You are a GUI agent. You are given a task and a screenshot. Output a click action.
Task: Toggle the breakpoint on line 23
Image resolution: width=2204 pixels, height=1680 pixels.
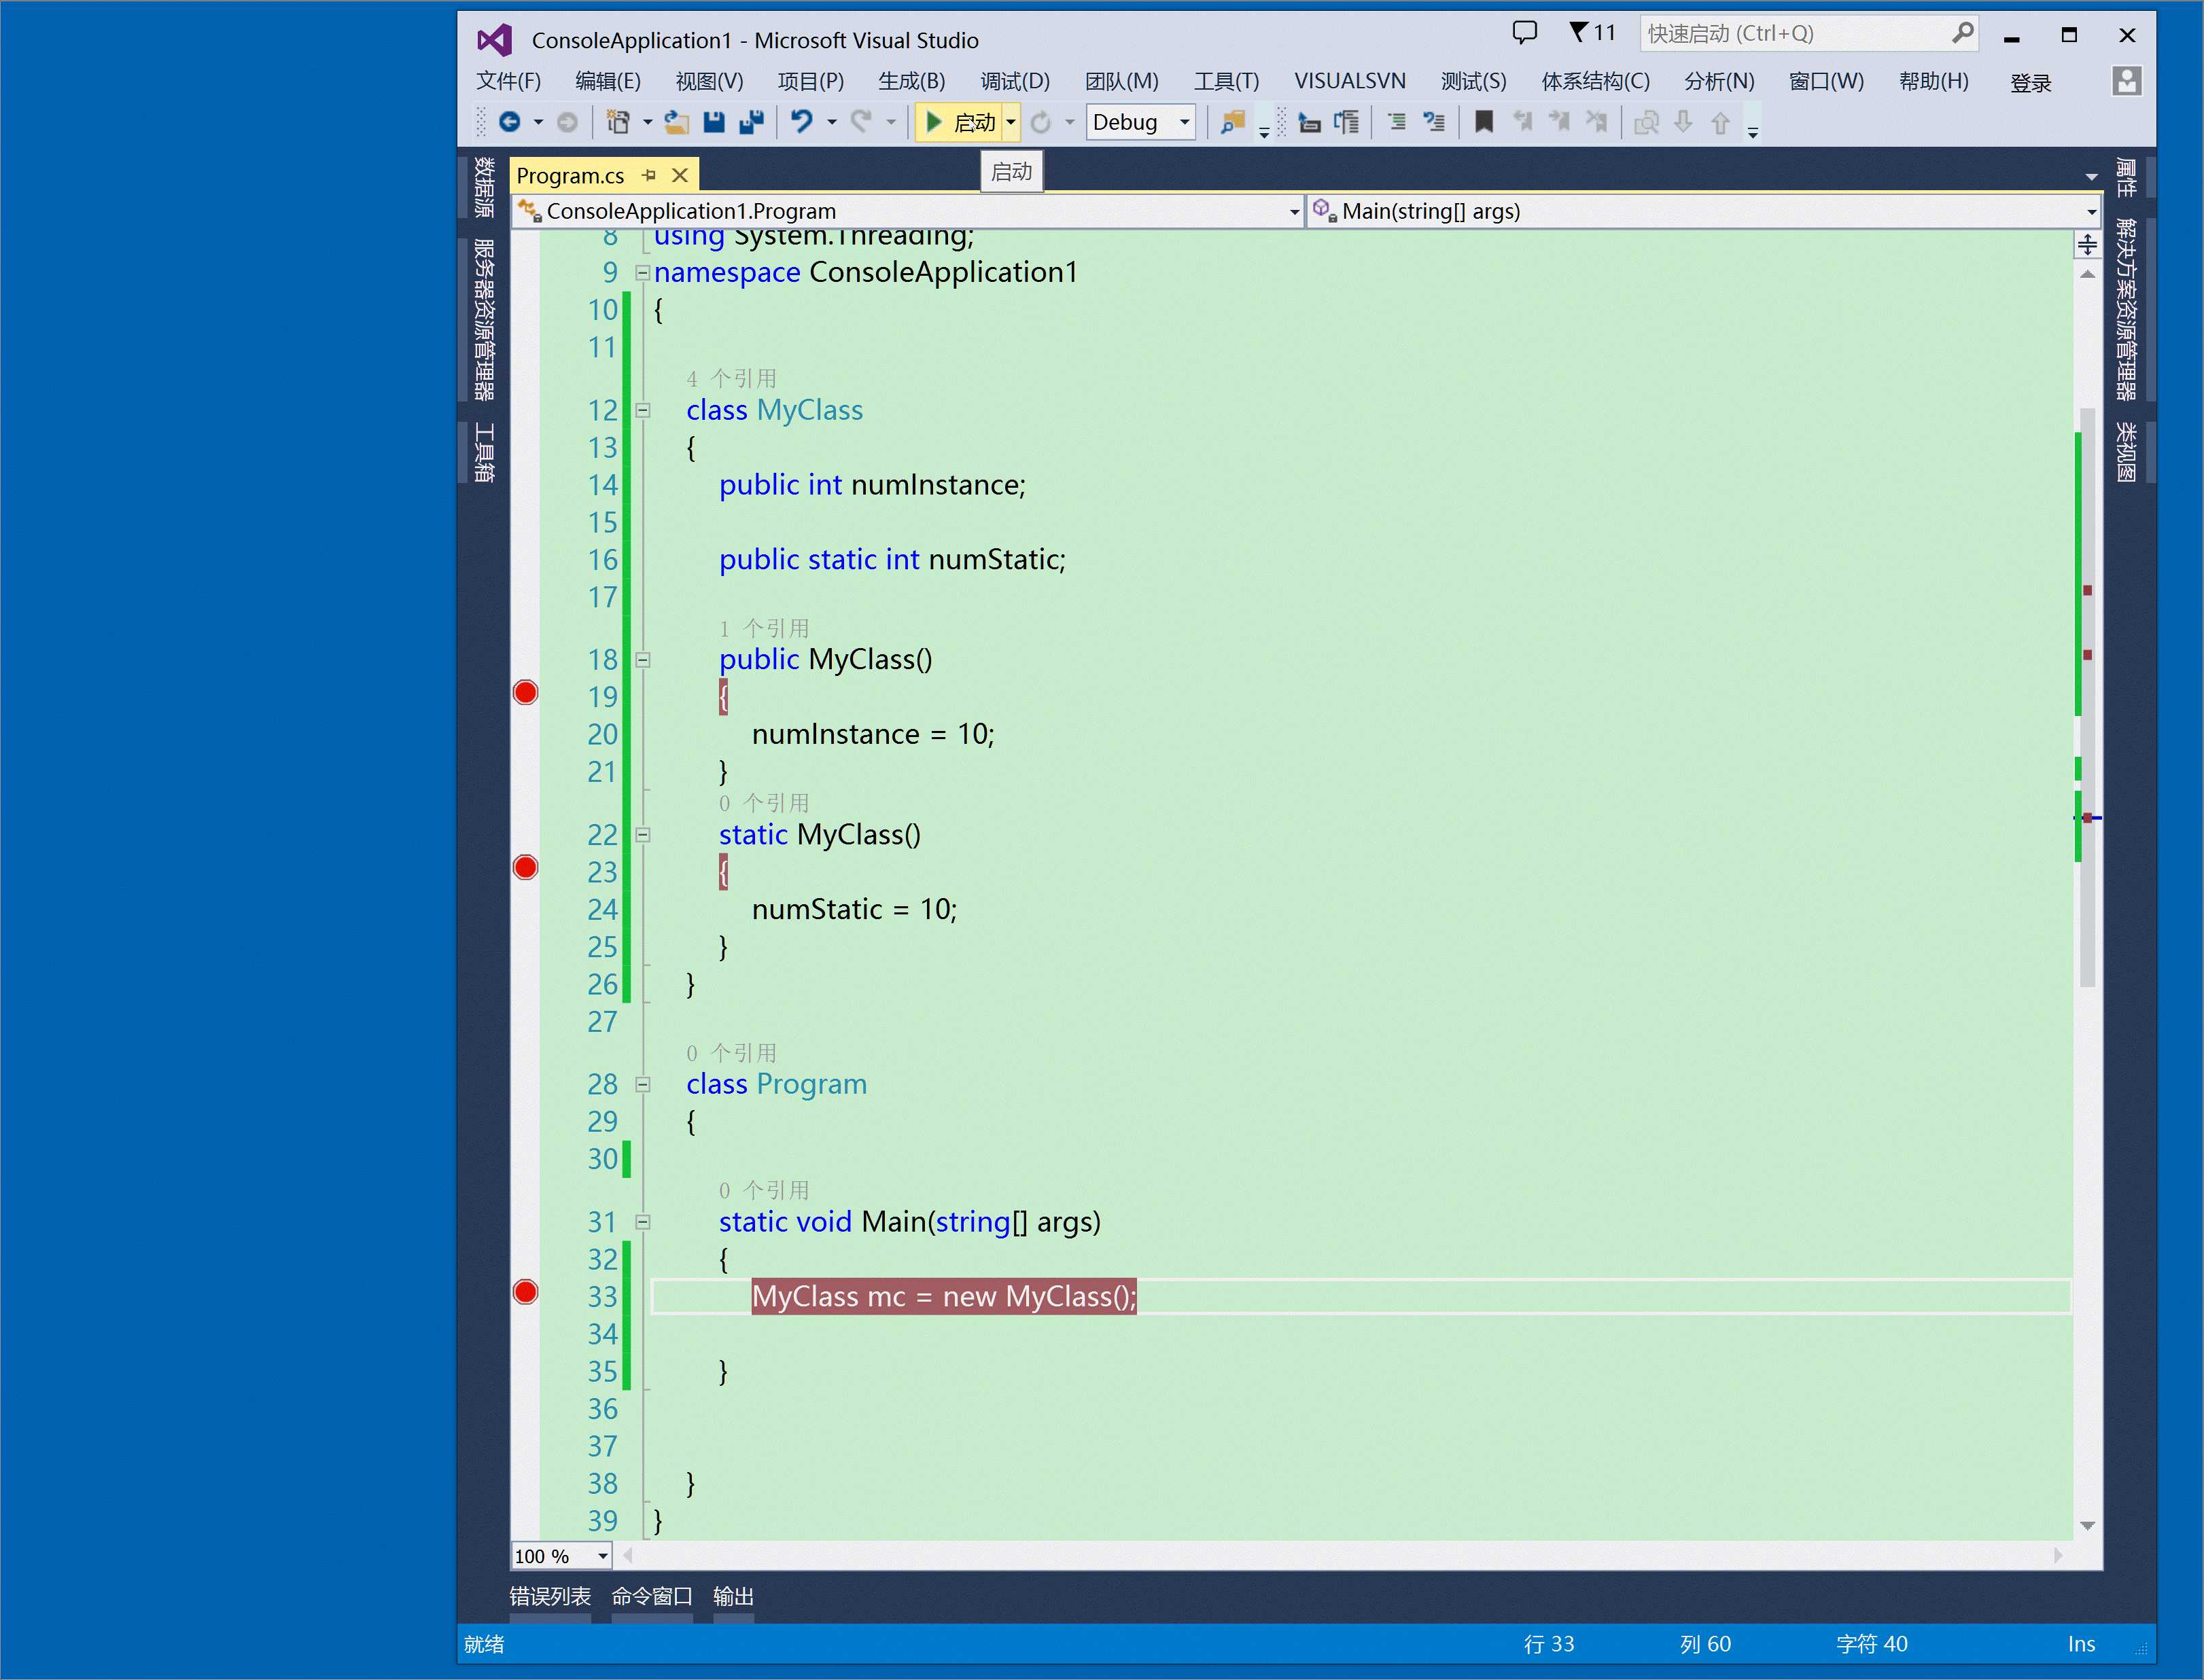coord(525,868)
